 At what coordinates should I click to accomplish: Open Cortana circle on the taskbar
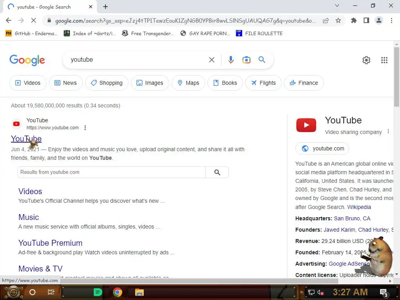click(32, 292)
